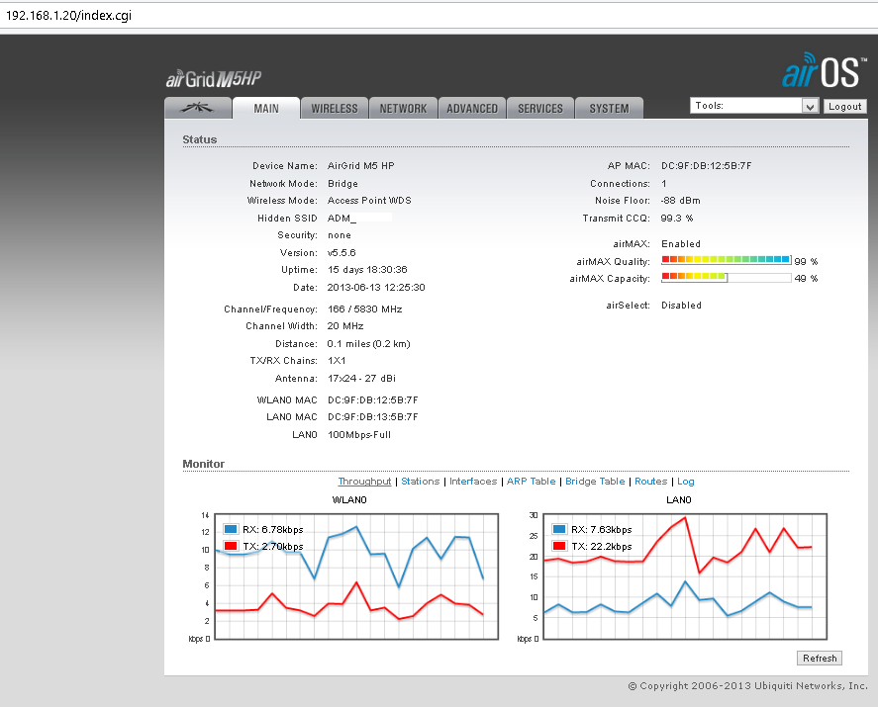The width and height of the screenshot is (878, 707).
Task: Open the Stations monitor link
Action: [421, 481]
